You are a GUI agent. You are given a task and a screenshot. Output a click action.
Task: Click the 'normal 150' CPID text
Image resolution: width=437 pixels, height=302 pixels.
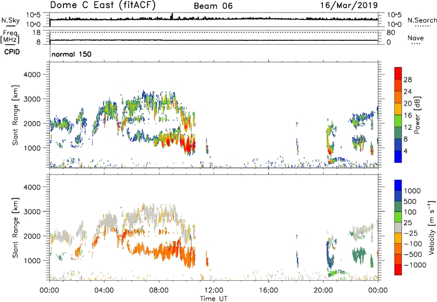pos(72,54)
